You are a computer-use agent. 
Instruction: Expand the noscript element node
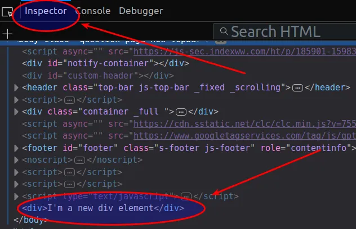16,160
